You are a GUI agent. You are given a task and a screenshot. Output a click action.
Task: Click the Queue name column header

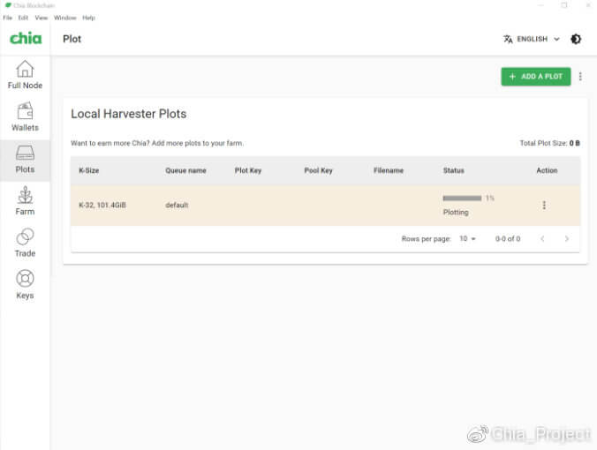click(185, 170)
